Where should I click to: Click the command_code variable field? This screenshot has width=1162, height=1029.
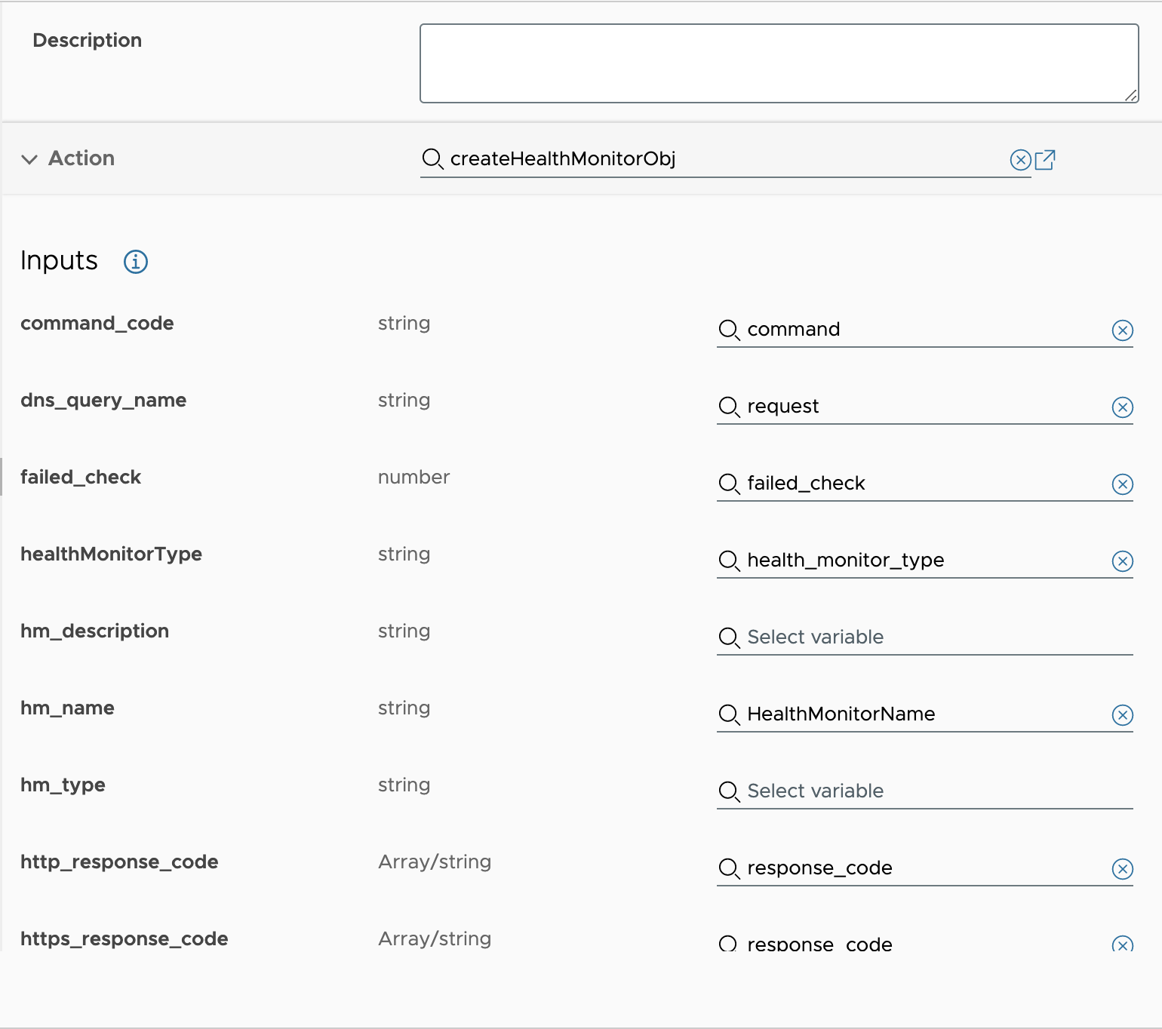tap(913, 330)
